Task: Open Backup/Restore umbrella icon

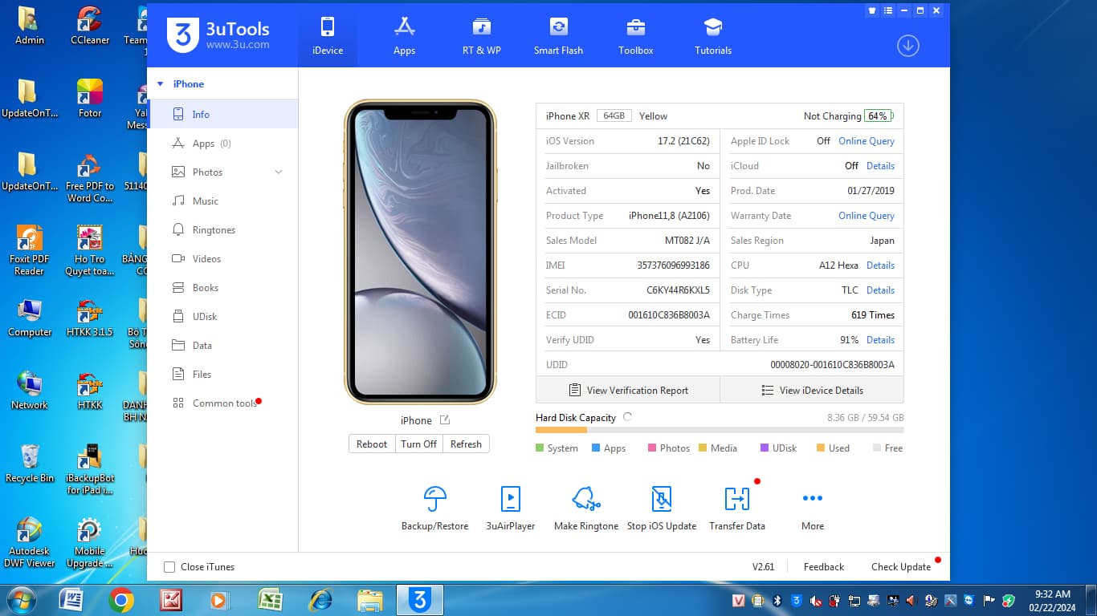Action: (434, 499)
